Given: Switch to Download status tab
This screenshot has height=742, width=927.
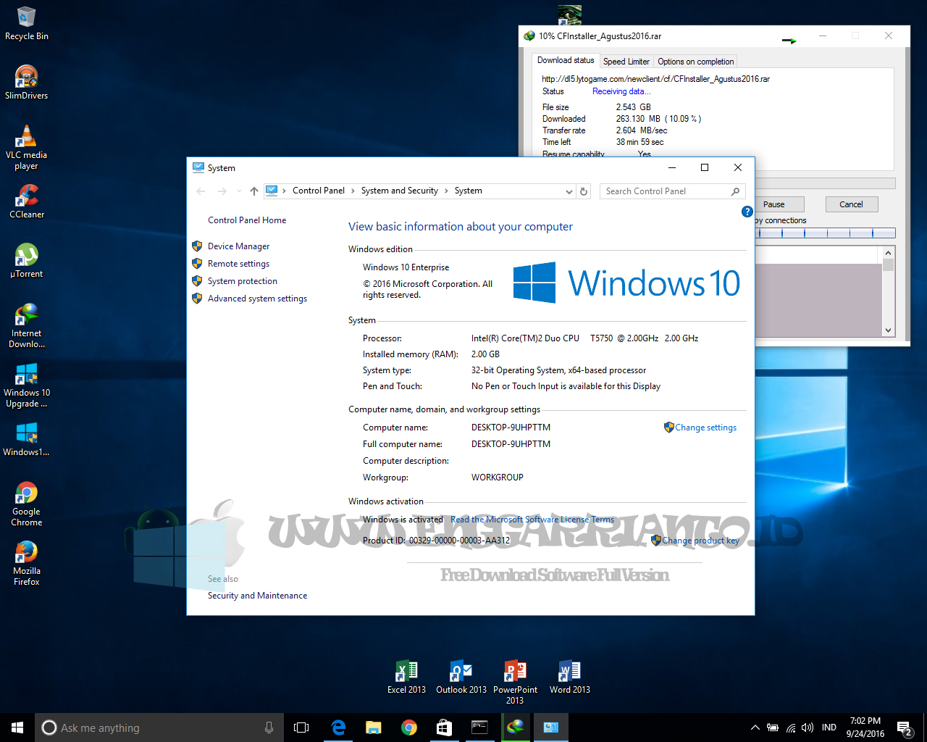Looking at the screenshot, I should point(566,61).
